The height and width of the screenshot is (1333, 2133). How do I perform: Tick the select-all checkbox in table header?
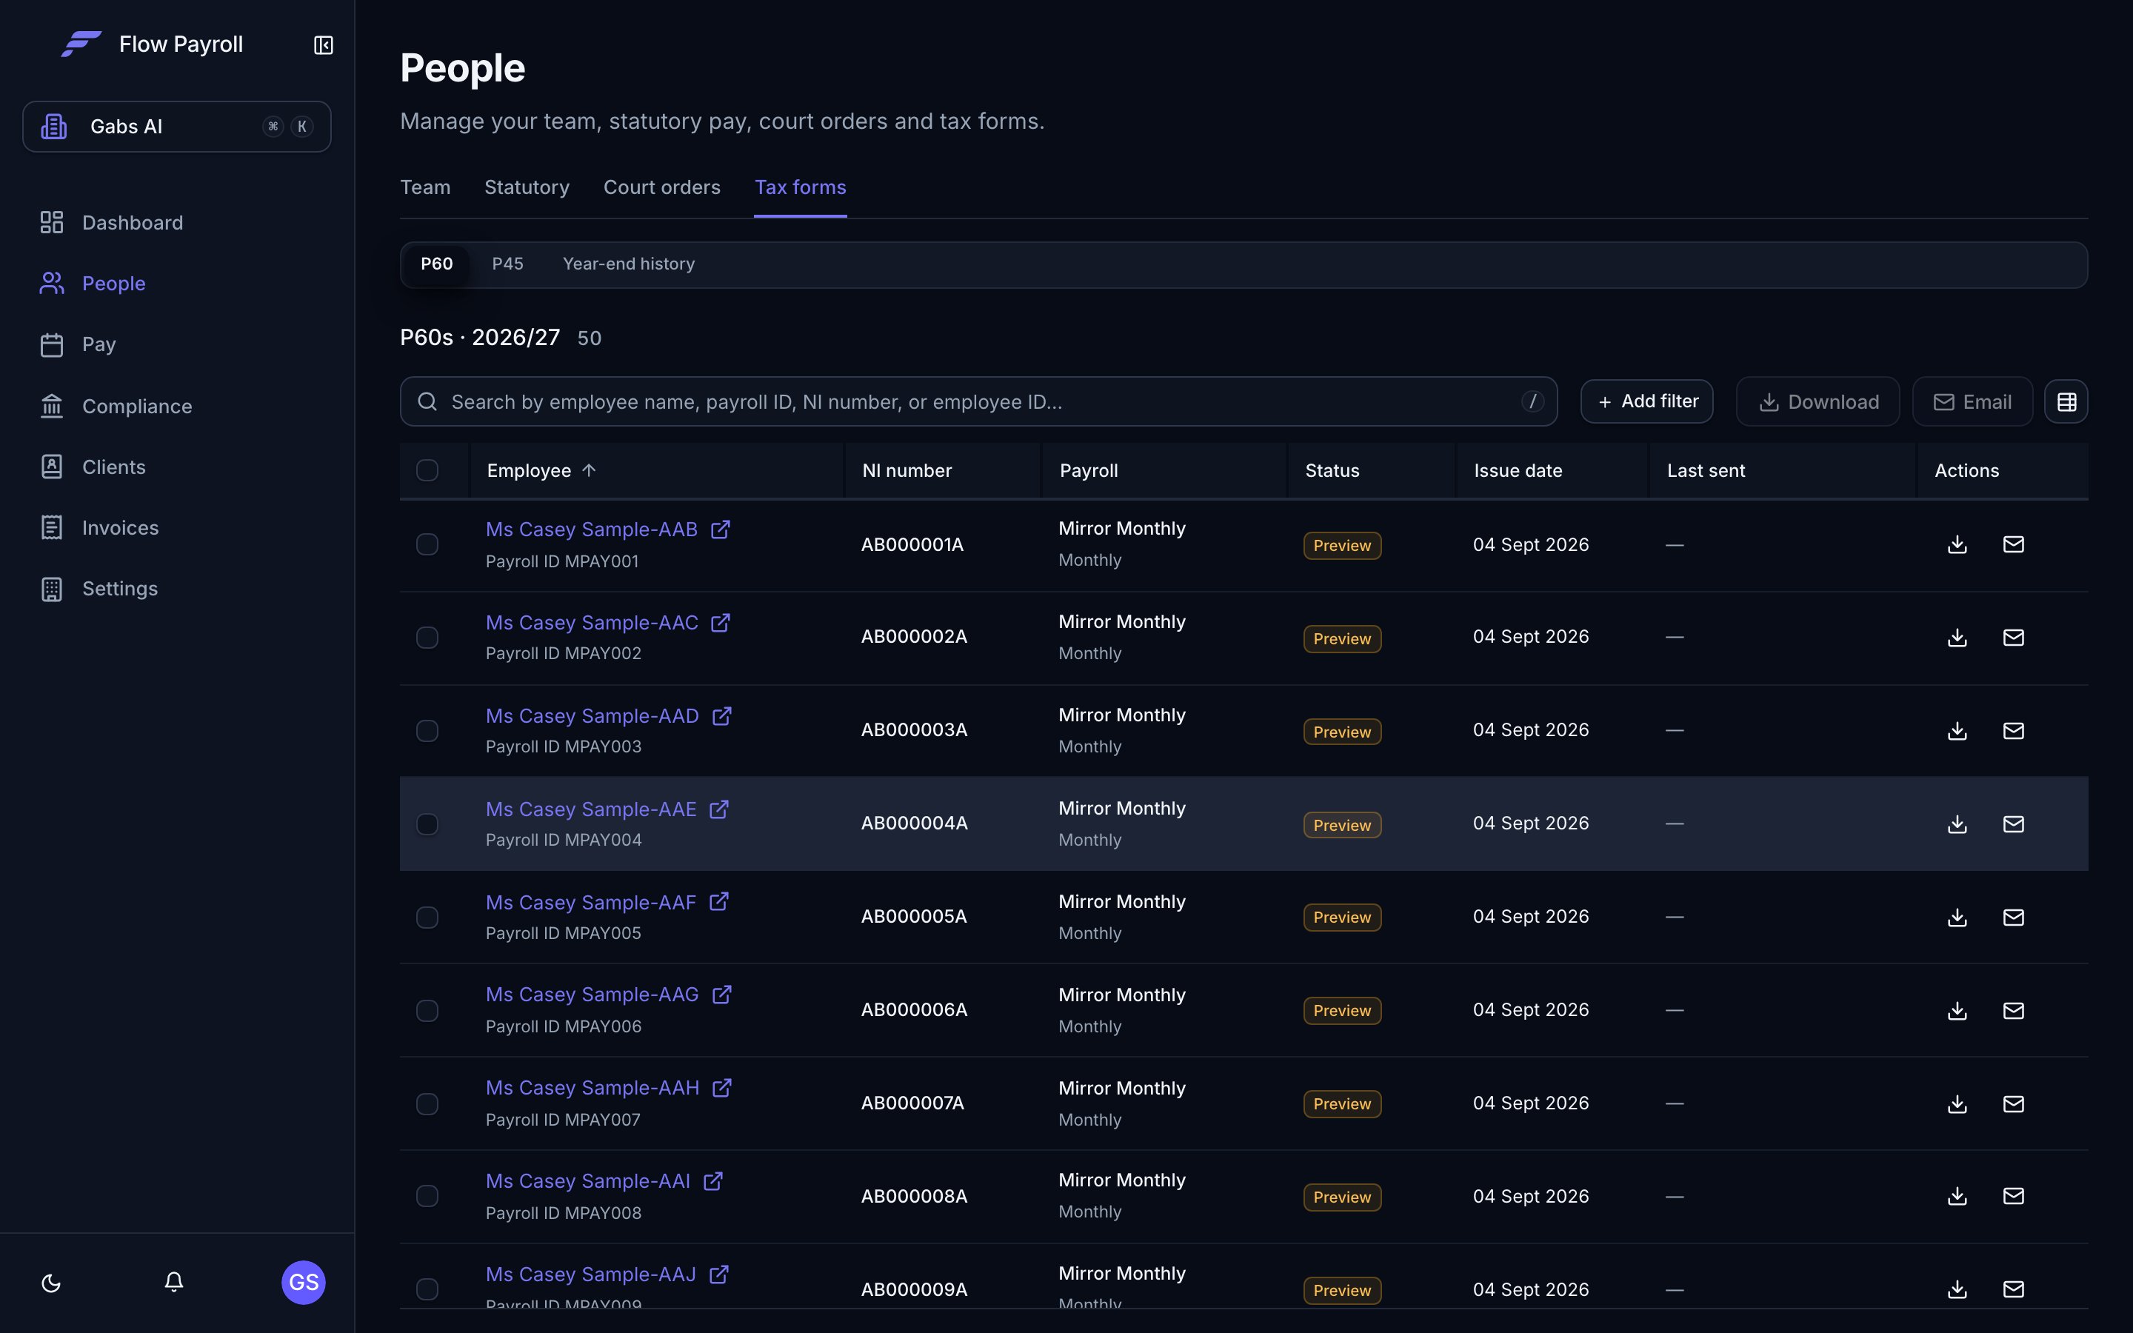(427, 471)
